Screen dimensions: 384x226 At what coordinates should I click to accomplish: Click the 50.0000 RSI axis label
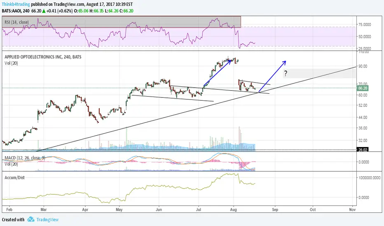[x=365, y=37]
